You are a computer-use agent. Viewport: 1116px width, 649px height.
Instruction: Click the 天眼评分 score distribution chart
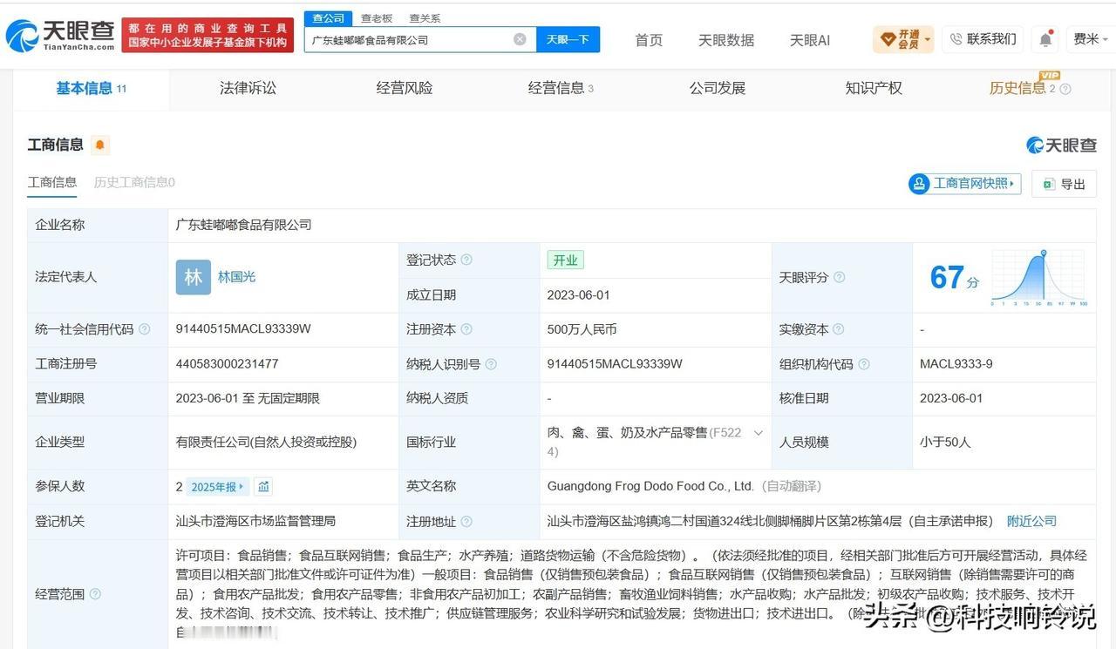point(1039,277)
